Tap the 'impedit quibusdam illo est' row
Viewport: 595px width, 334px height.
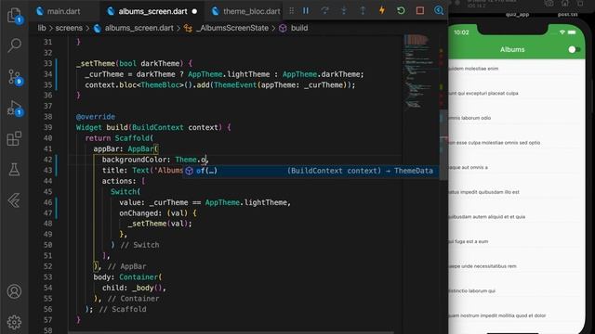click(x=517, y=192)
